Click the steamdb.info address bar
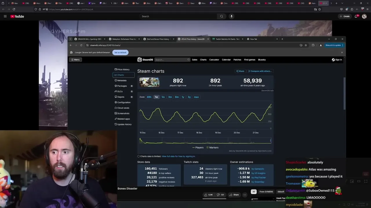The width and height of the screenshot is (371, 208). pyautogui.click(x=191, y=45)
